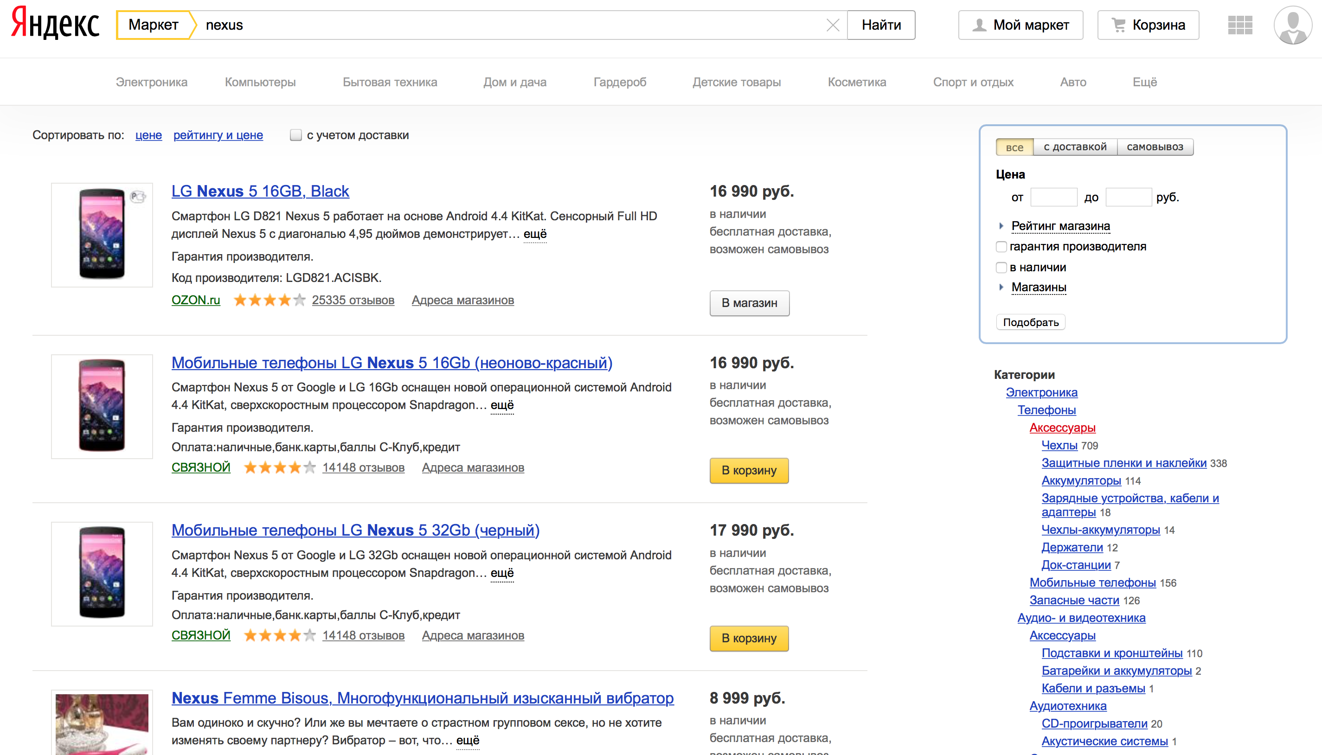
Task: Open Телефоны category
Action: point(1046,410)
